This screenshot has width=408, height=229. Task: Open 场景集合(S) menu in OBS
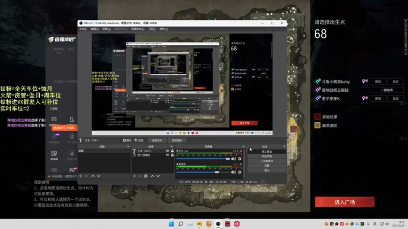coord(138,29)
